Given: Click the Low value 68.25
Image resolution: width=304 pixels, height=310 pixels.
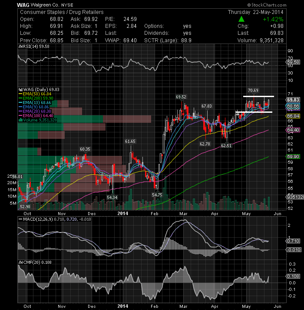Looking at the screenshot, I should click(56, 33).
